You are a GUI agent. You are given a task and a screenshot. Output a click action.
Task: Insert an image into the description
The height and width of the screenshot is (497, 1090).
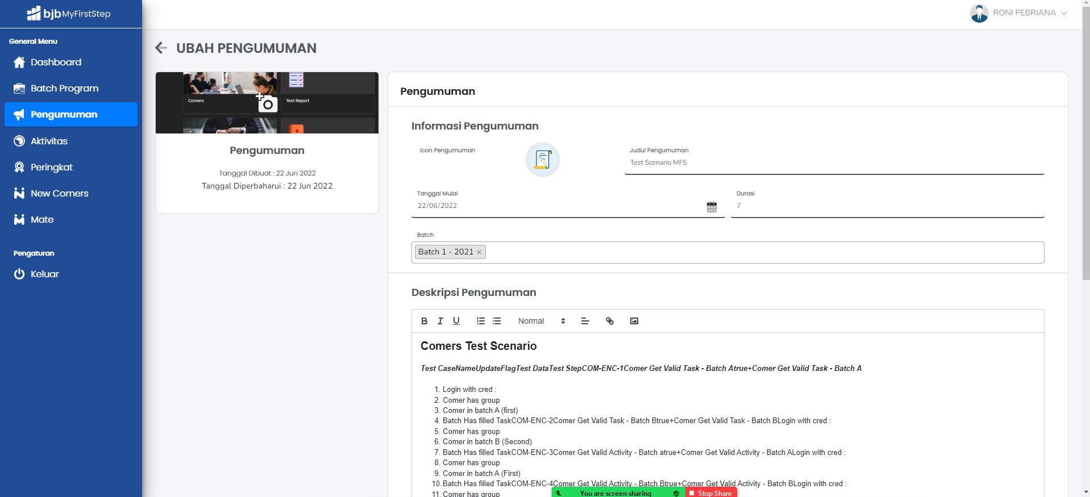pos(634,321)
